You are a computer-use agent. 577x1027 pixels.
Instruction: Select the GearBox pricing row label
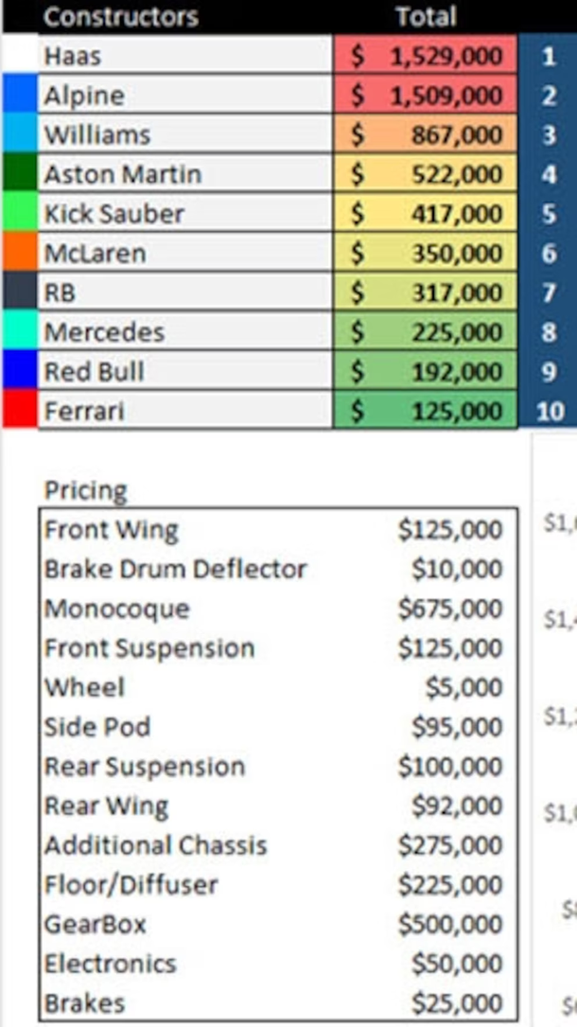click(96, 924)
